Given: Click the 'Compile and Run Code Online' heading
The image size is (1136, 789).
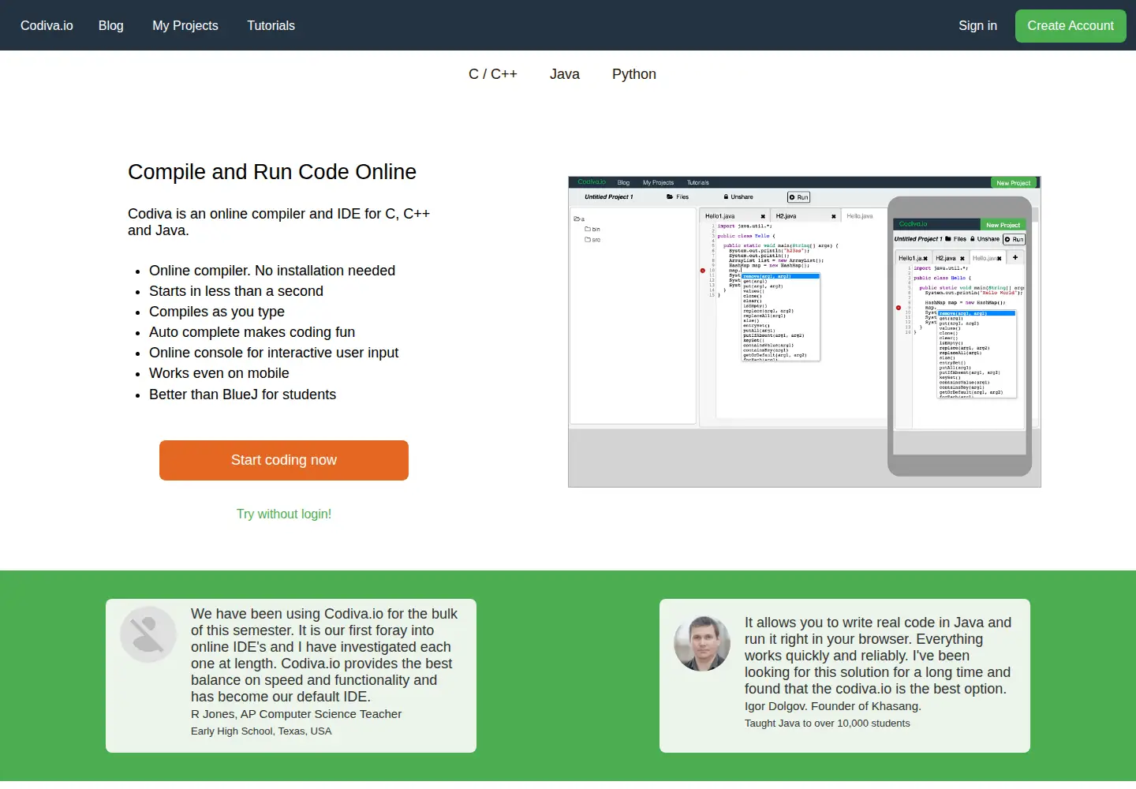Looking at the screenshot, I should [x=272, y=172].
